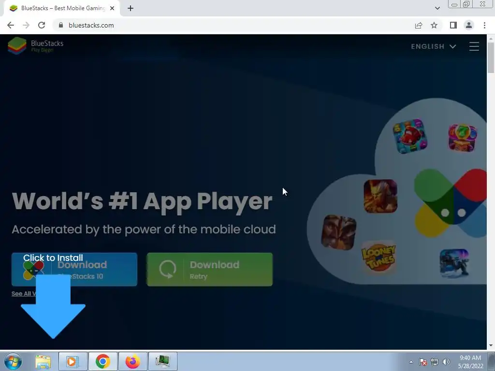Screen dimensions: 495x371
Task: Focus the address bar showing bluestacks.com
Action: [233, 25]
